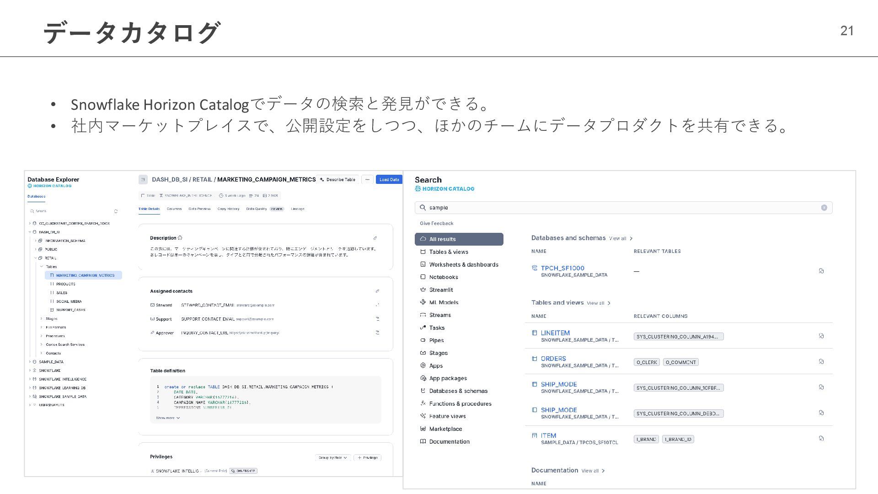Image resolution: width=878 pixels, height=494 pixels.
Task: Filter results by ML Models
Action: point(444,302)
